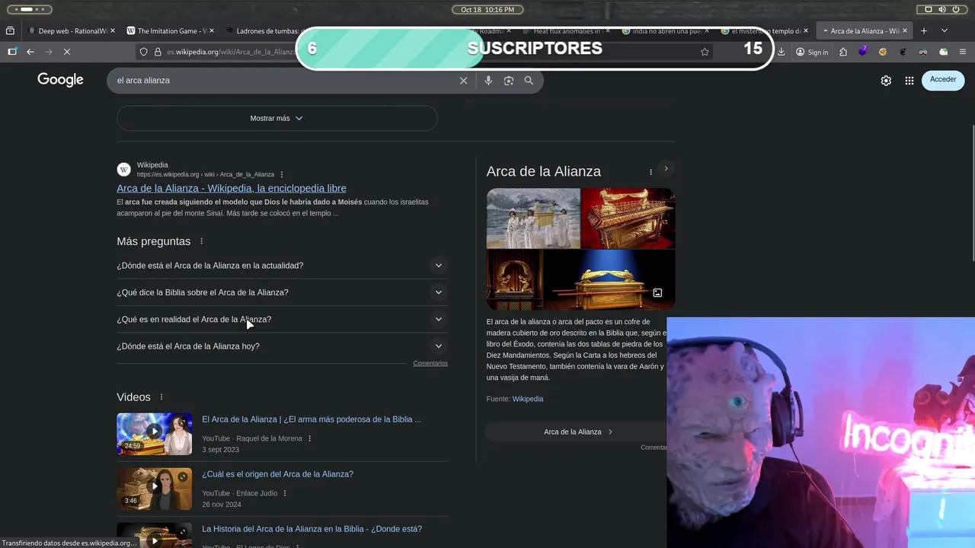The width and height of the screenshot is (975, 548).
Task: Open Videos section options dots
Action: click(161, 397)
